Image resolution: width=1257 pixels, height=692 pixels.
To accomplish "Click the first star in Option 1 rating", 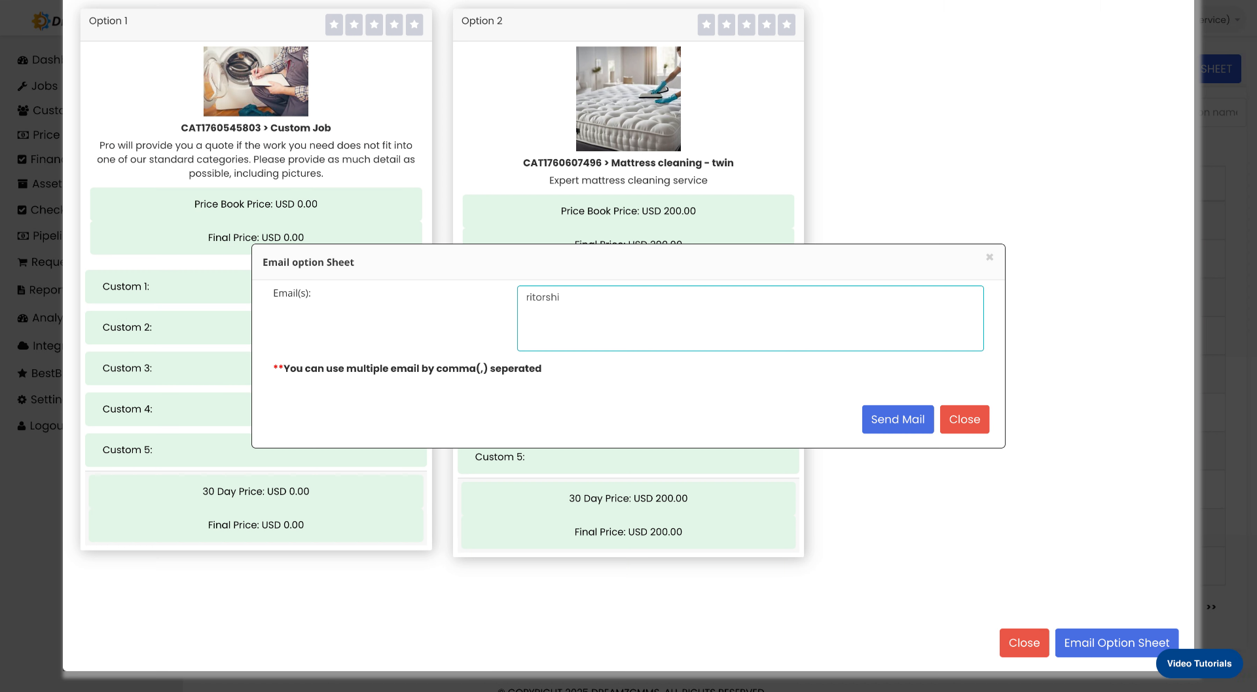I will pyautogui.click(x=334, y=25).
